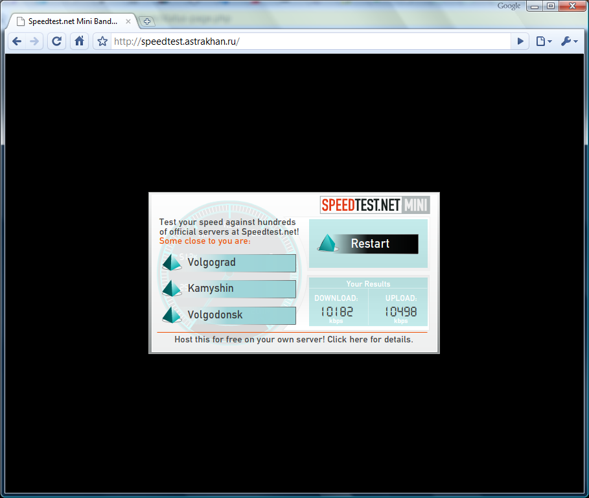Open the browser home page
This screenshot has height=498, width=589.
(79, 41)
